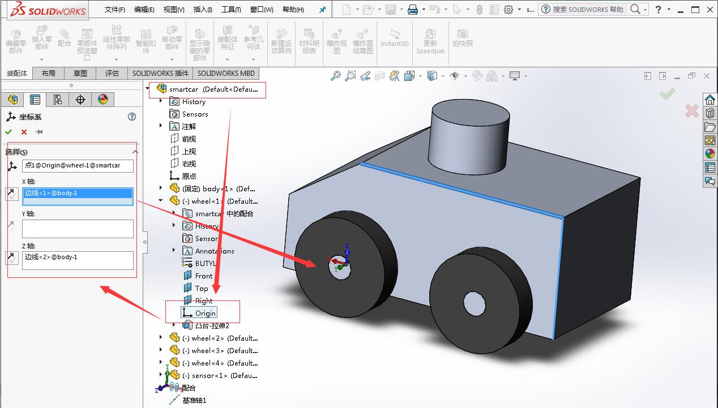The image size is (718, 408).
Task: Select the Sensors folder in assembly tree
Action: 189,114
